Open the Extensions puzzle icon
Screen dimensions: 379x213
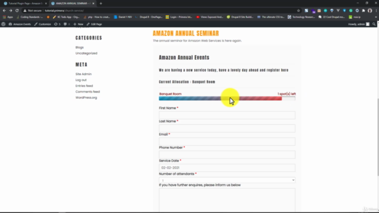(363, 11)
